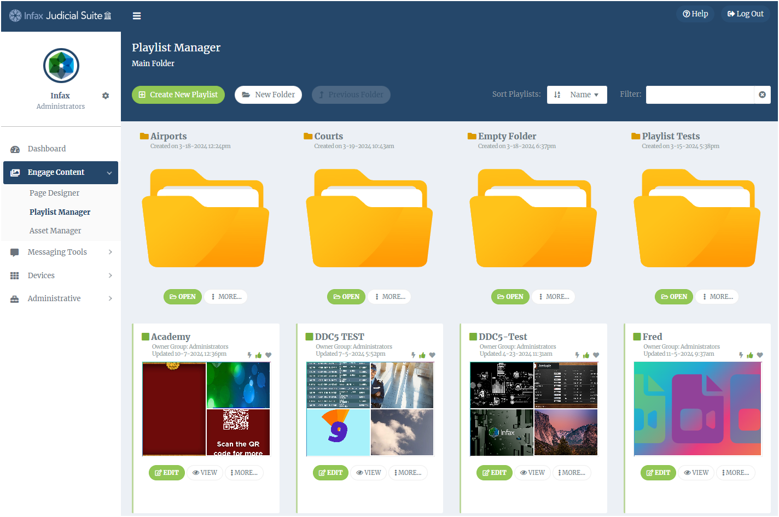Viewport: 779px width, 517px height.
Task: Click Create New Playlist button
Action: (x=178, y=95)
